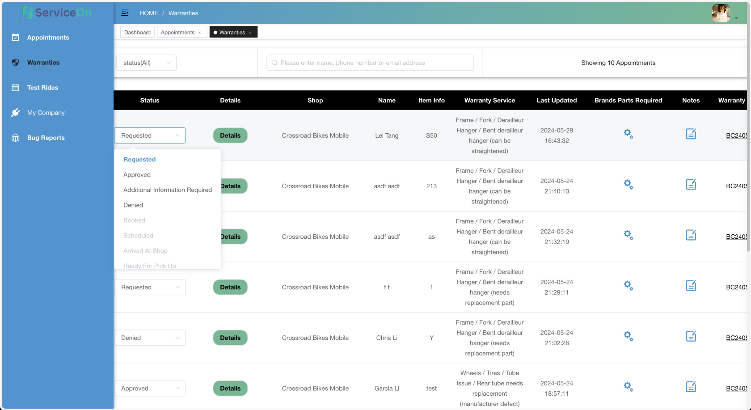This screenshot has height=410, width=751.
Task: Close the Warranties tab
Action: pos(250,33)
